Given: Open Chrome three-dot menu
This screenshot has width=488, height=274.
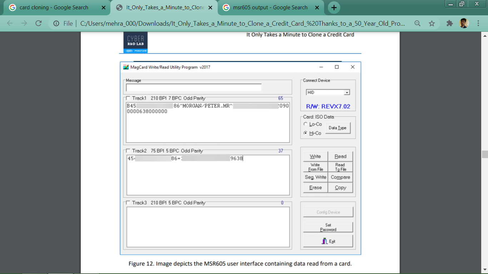Looking at the screenshot, I should (478, 23).
